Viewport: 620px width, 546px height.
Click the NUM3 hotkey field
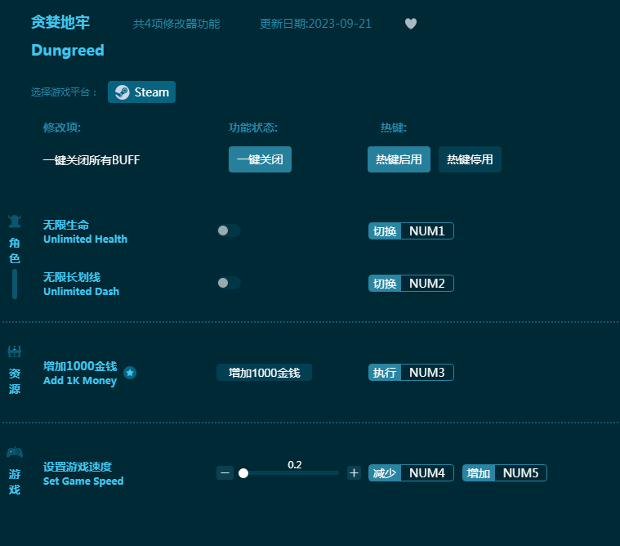coord(427,372)
